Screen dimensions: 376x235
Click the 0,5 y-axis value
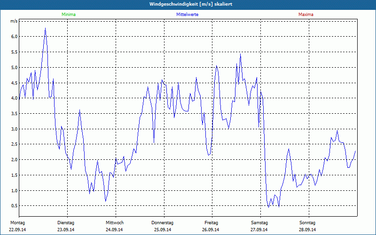(15, 206)
